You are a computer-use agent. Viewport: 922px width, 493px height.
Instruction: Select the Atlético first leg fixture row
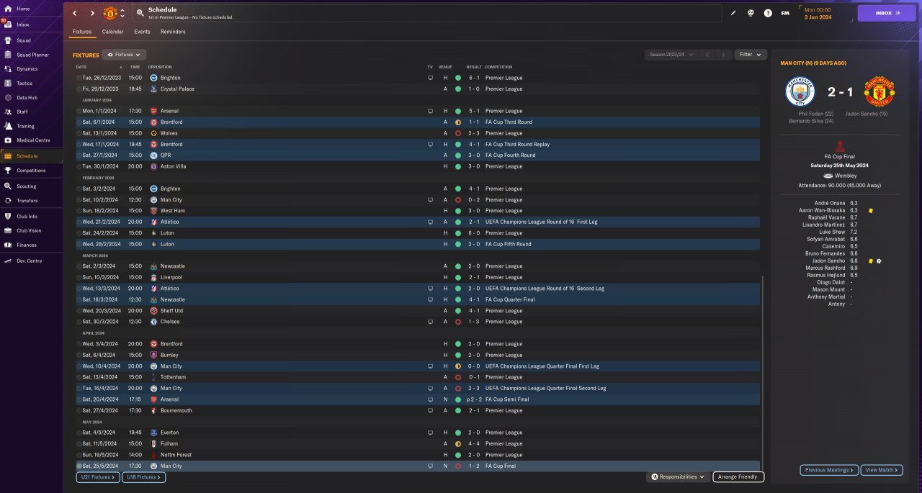click(x=417, y=222)
